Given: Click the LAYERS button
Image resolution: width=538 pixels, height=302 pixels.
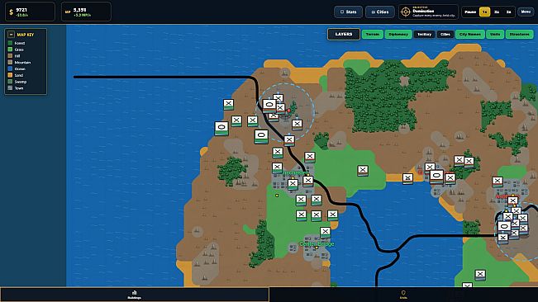Looking at the screenshot, I should pyautogui.click(x=344, y=34).
